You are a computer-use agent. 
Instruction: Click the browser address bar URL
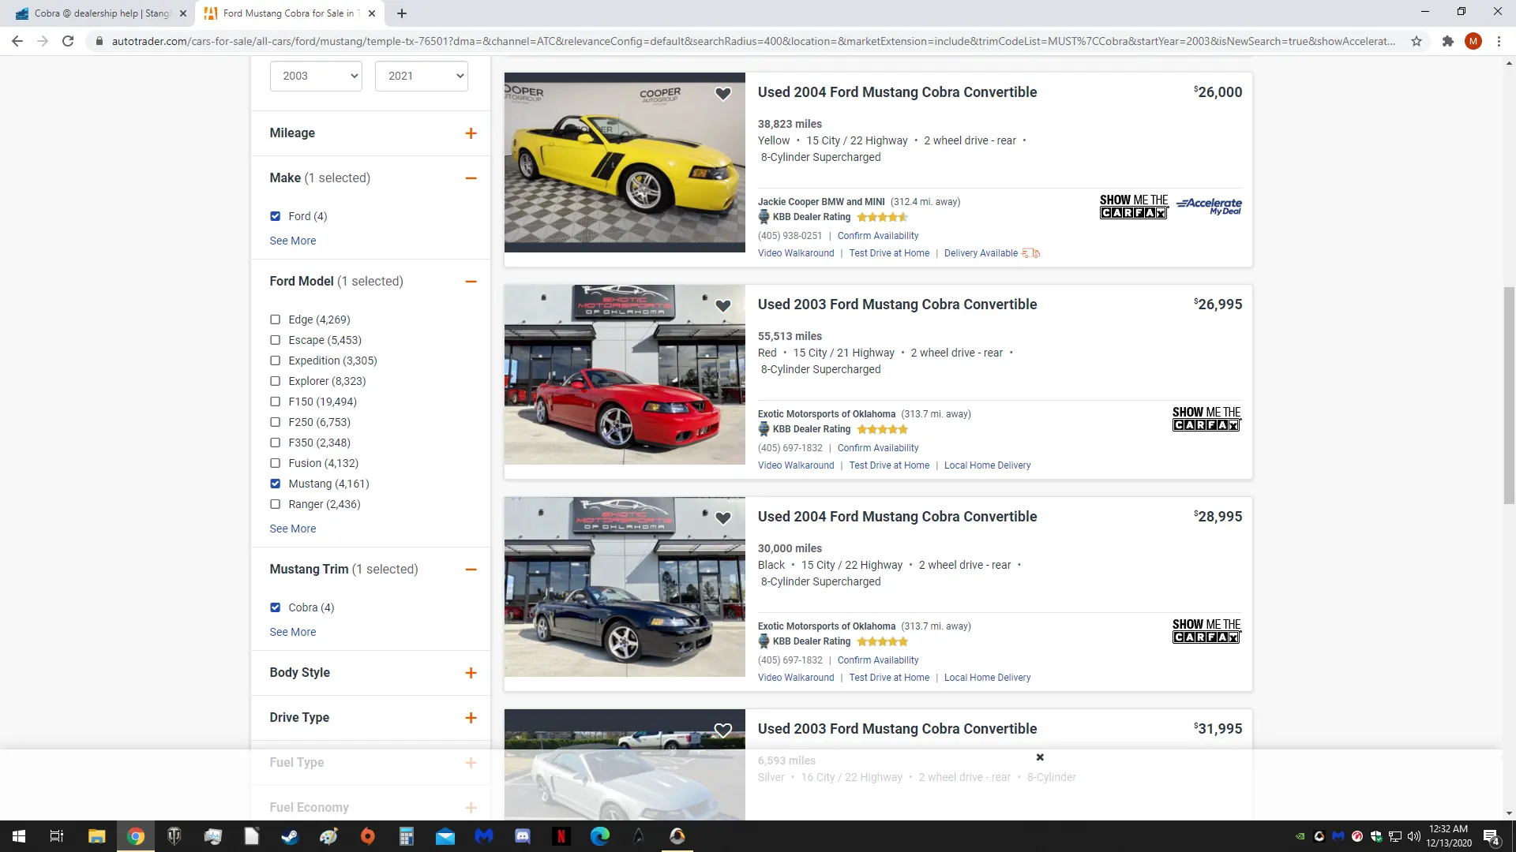[752, 41]
